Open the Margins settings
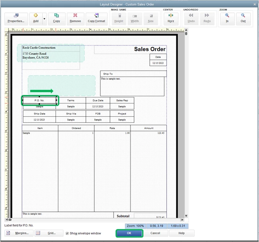The image size is (259, 242). pyautogui.click(x=19, y=233)
